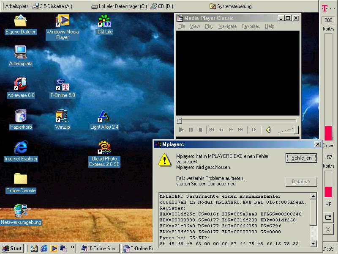Open 3,5-Diskette (A:) from the top toolbar

(52, 6)
